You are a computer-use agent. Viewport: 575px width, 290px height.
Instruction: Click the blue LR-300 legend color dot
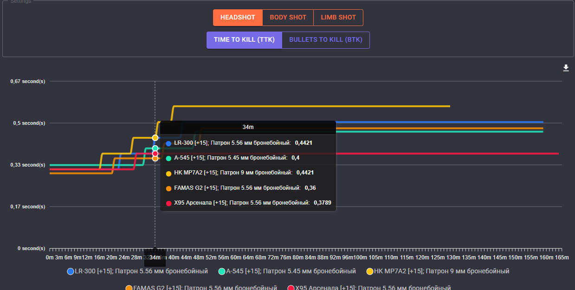(71, 271)
